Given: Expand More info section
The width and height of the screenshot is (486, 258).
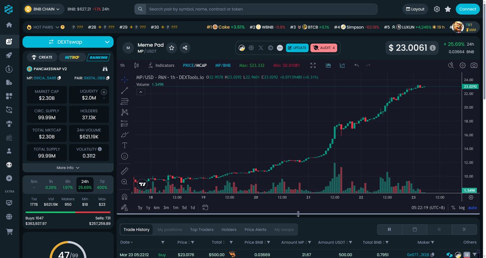Looking at the screenshot, I should coord(68,168).
